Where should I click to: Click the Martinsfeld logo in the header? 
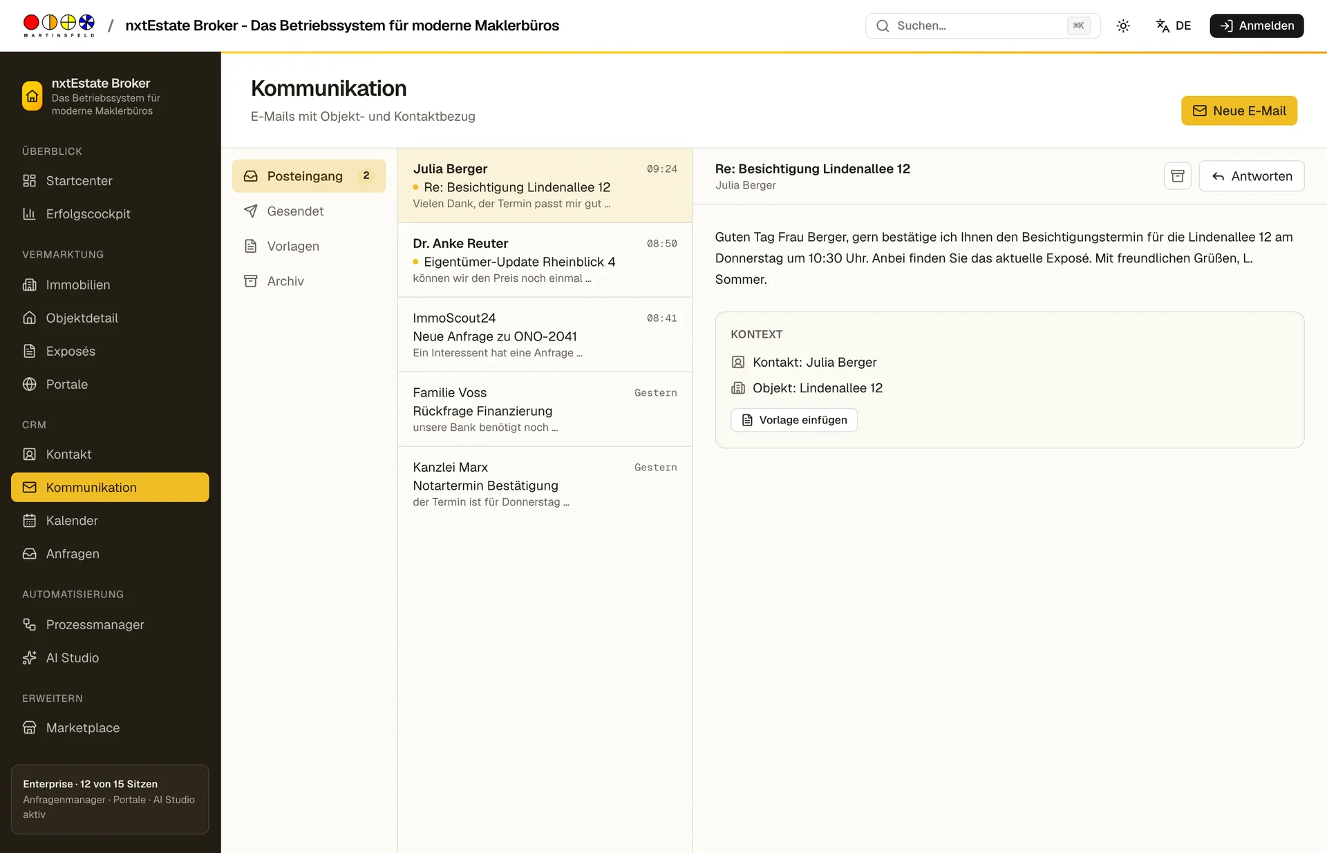click(x=59, y=26)
